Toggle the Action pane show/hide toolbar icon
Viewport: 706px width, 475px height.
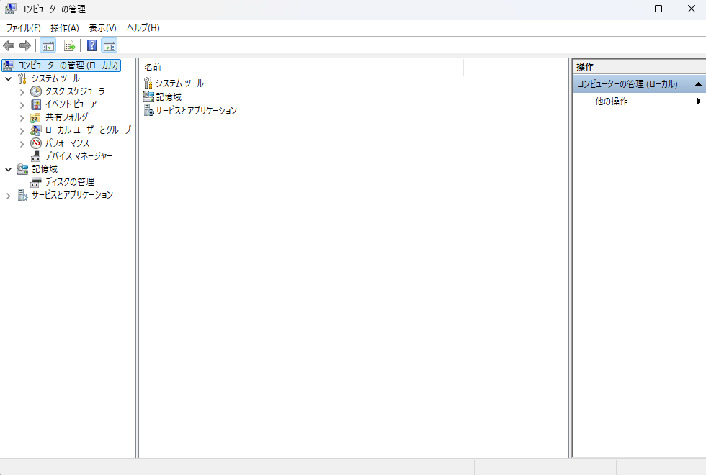110,45
